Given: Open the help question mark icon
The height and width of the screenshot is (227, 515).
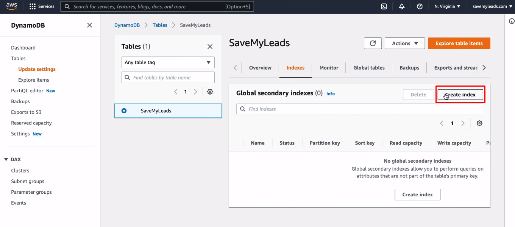Looking at the screenshot, I should 420,6.
